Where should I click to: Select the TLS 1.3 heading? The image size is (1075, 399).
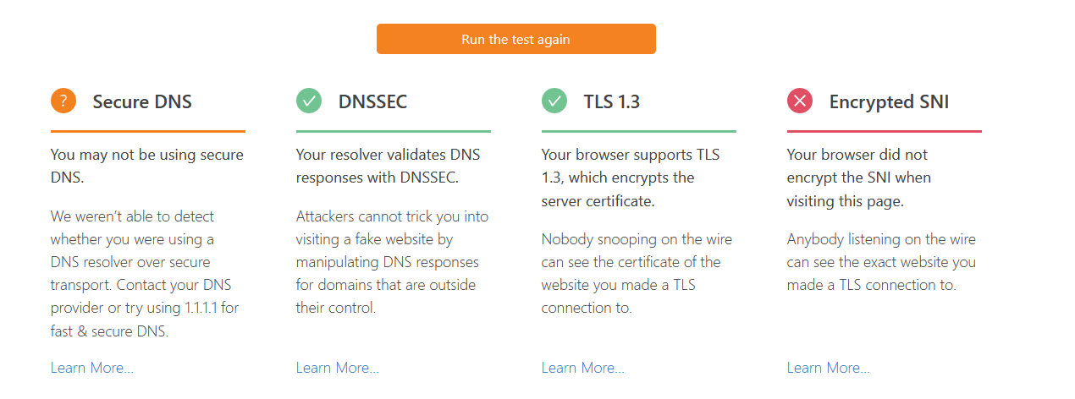point(611,102)
